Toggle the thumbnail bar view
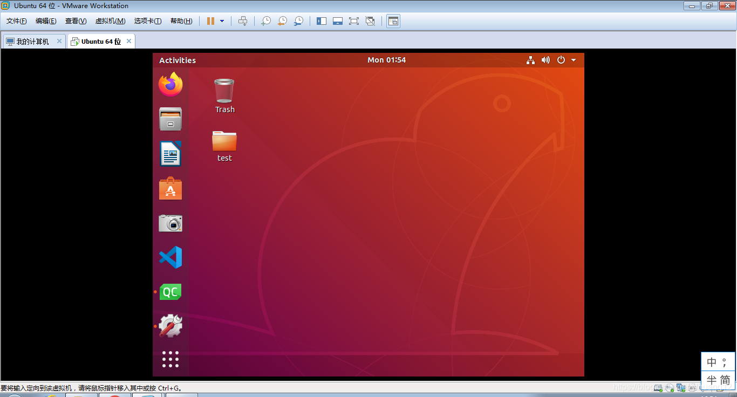737x397 pixels. [x=338, y=21]
